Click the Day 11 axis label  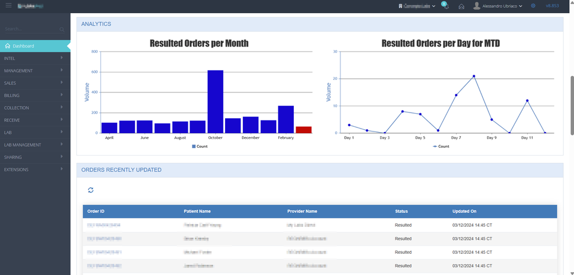527,138
